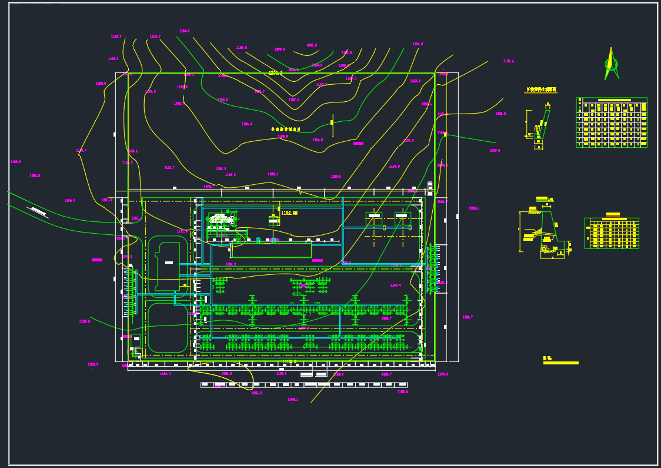661x468 pixels.
Task: Select the white hatched building block
Action: click(x=221, y=220)
